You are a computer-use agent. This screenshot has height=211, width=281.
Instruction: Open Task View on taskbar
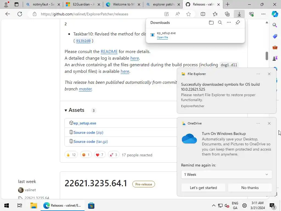pos(20,206)
